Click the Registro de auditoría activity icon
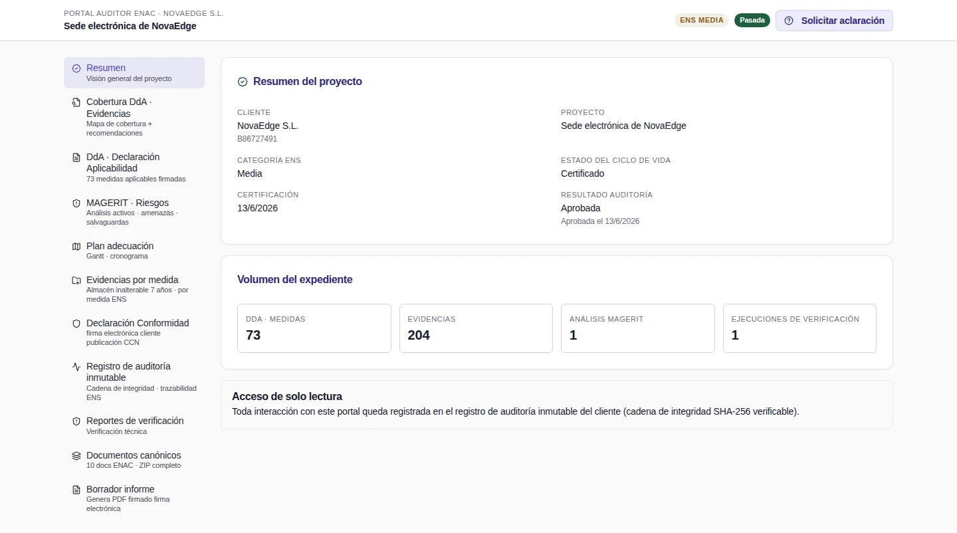 click(x=76, y=367)
